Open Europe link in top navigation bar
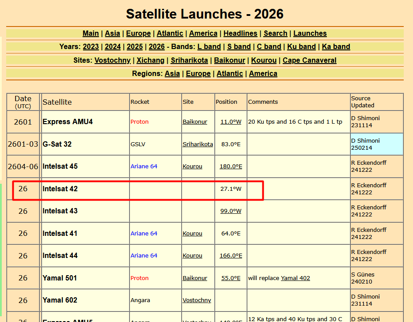 [x=138, y=34]
